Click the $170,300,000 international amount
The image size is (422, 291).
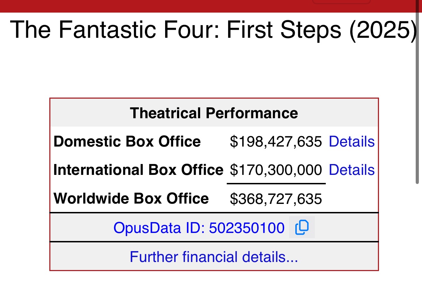(x=276, y=170)
